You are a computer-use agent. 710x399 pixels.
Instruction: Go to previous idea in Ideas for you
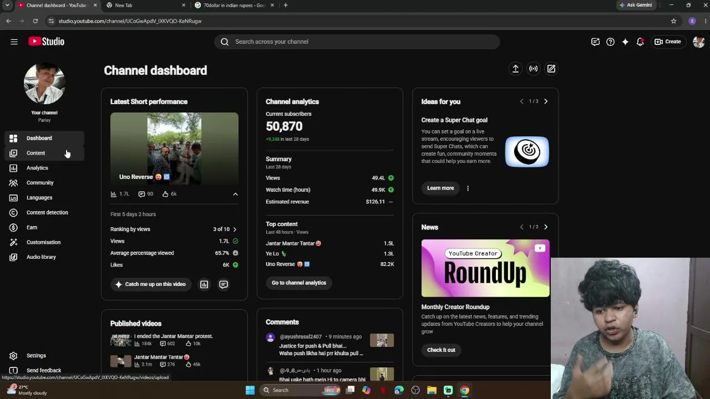(x=521, y=101)
